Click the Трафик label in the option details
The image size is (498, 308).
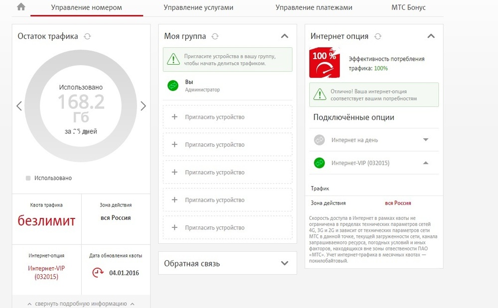pos(320,189)
